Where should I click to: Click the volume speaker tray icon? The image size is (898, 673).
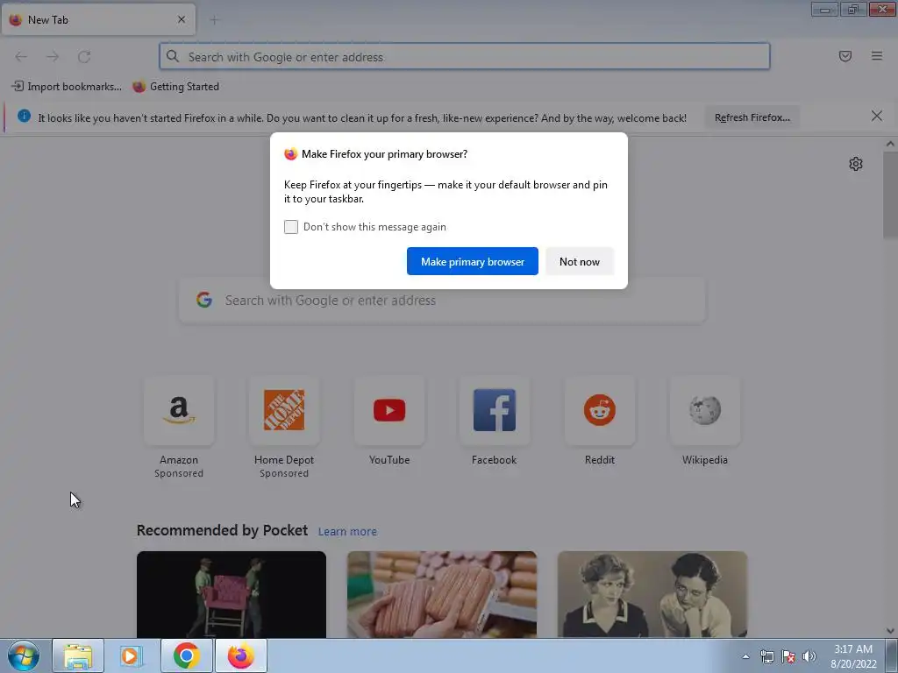point(809,657)
